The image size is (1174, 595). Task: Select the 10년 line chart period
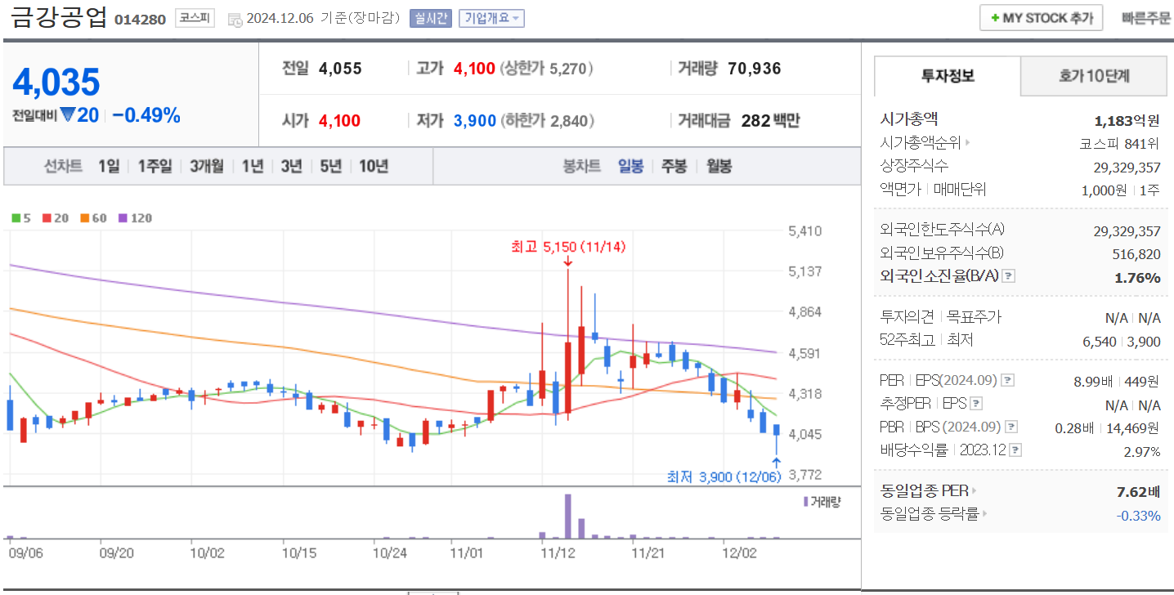[x=374, y=166]
